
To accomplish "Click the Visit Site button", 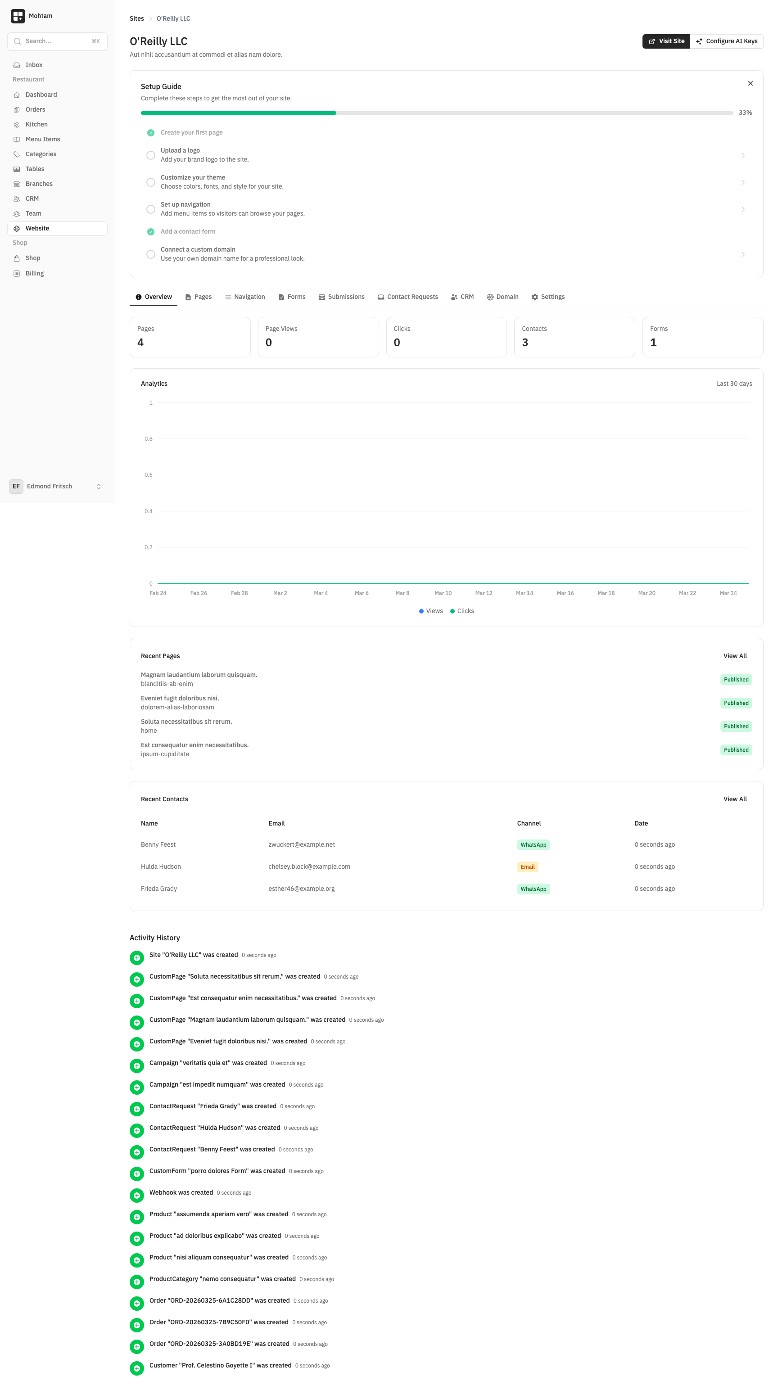I will click(x=666, y=41).
